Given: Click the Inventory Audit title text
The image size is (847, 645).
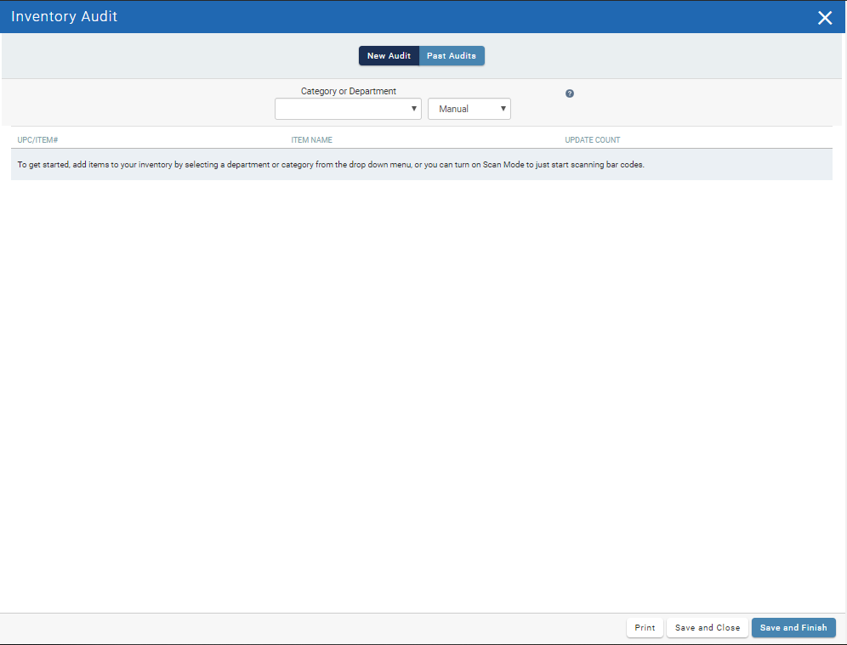Looking at the screenshot, I should (65, 17).
